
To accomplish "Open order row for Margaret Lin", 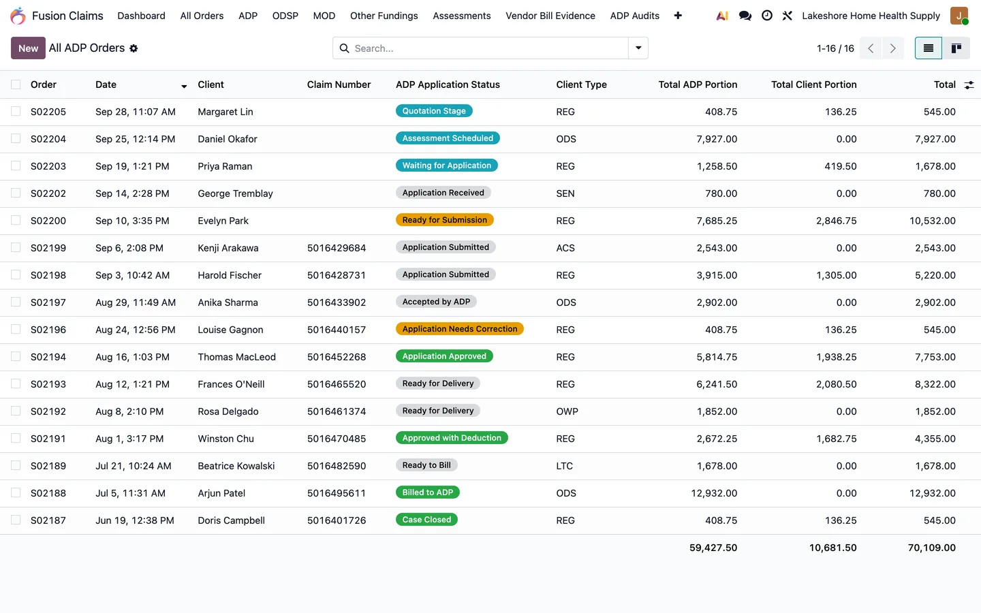I will 490,112.
